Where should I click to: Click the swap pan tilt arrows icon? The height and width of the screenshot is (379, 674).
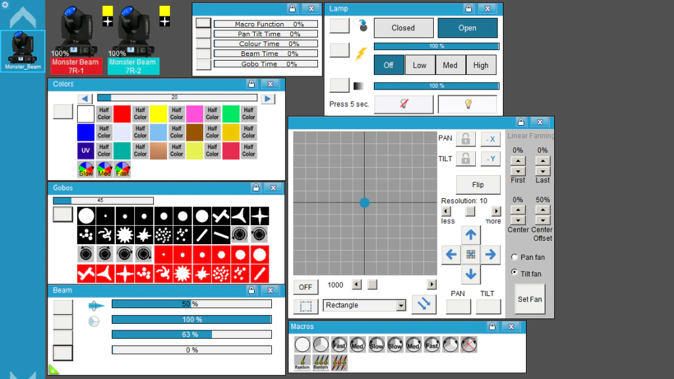[424, 304]
